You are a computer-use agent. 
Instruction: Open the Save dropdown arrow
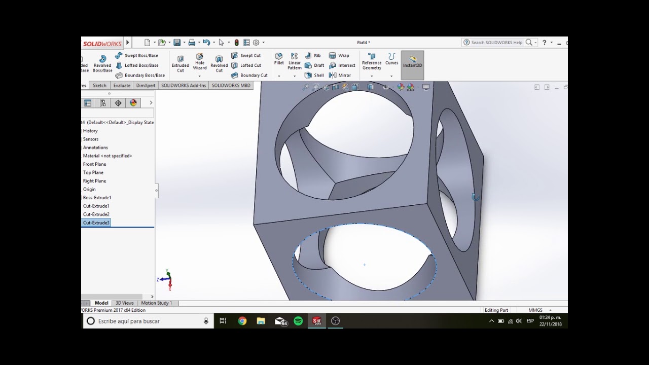click(x=184, y=43)
